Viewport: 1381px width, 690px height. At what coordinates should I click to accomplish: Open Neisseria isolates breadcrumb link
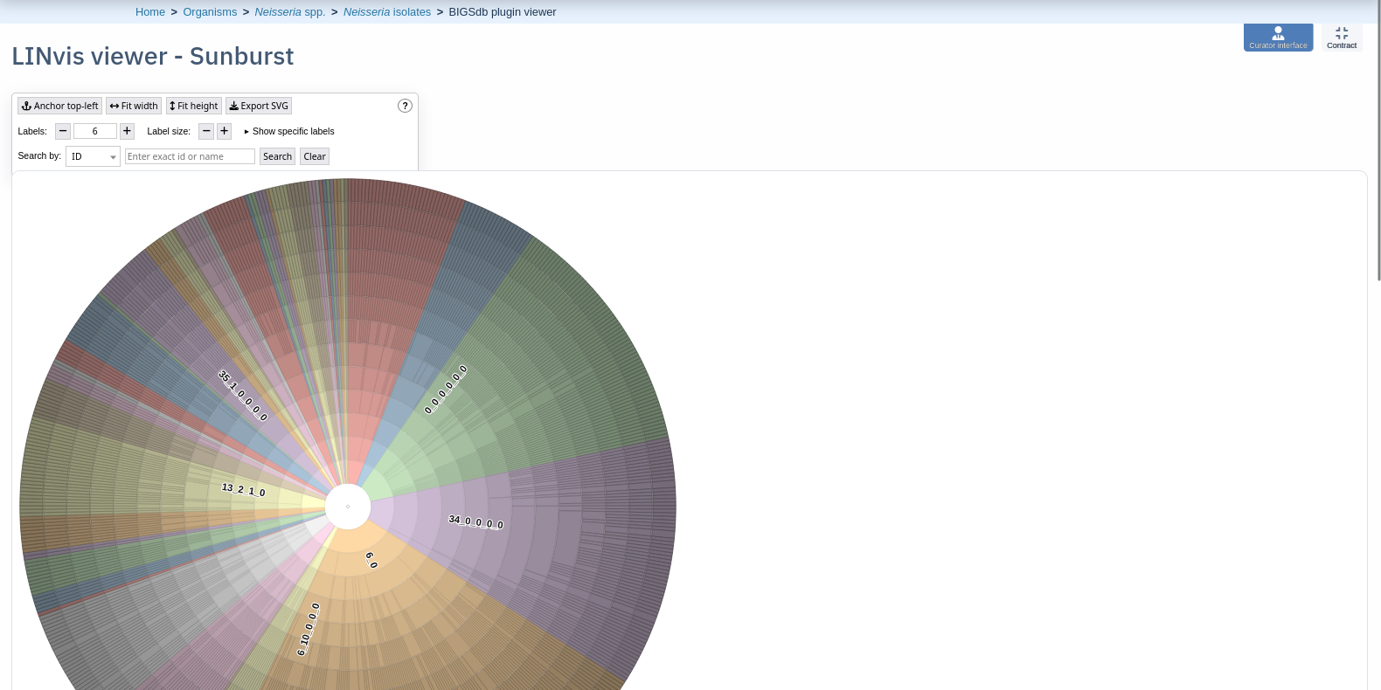(x=387, y=12)
